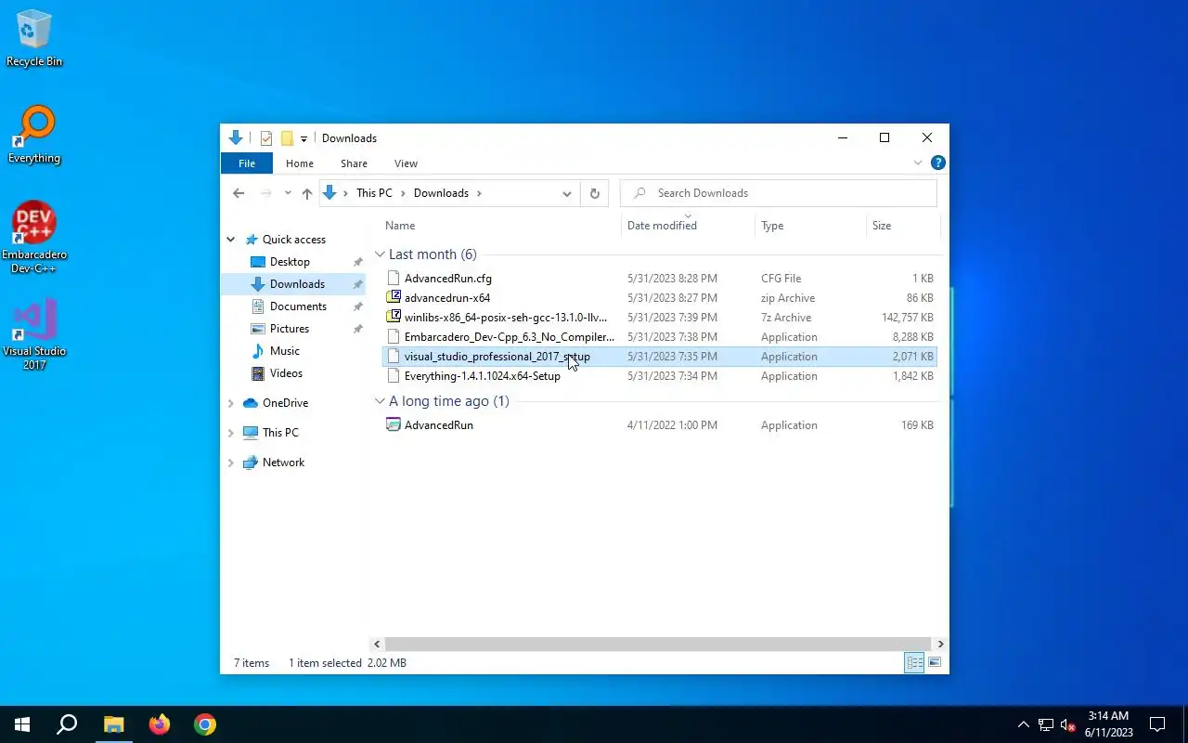Launch Firefox from taskbar
This screenshot has width=1188, height=743.
click(160, 724)
